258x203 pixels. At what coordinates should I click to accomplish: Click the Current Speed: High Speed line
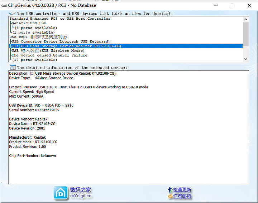pos(32,91)
